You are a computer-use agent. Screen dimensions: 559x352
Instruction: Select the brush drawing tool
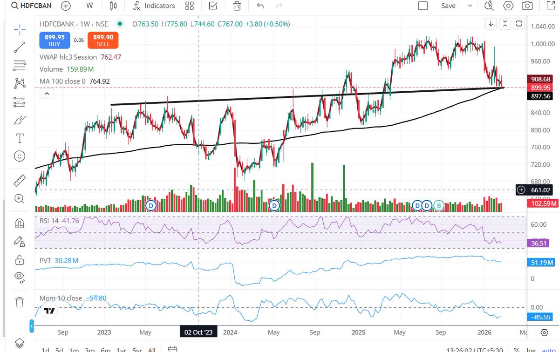pos(20,121)
